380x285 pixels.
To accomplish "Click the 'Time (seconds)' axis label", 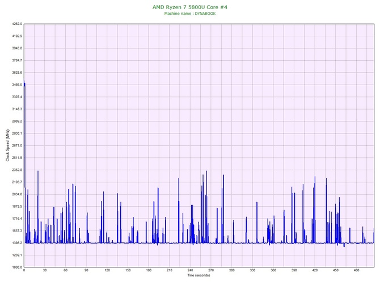I will [199, 275].
